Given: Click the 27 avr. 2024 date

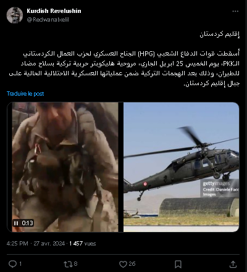Looking at the screenshot, I should pyautogui.click(x=49, y=244).
